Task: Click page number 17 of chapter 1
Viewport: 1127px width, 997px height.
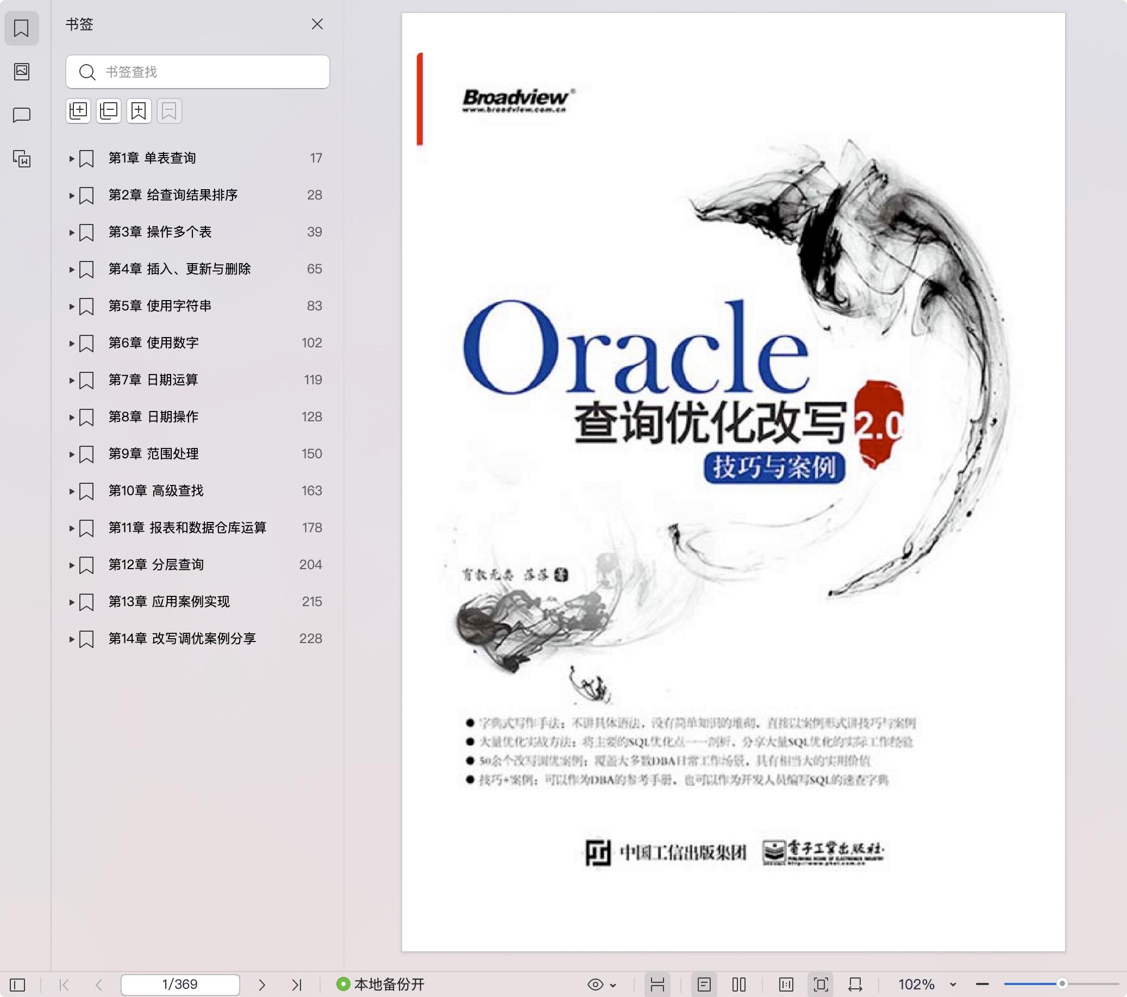Action: [x=316, y=158]
